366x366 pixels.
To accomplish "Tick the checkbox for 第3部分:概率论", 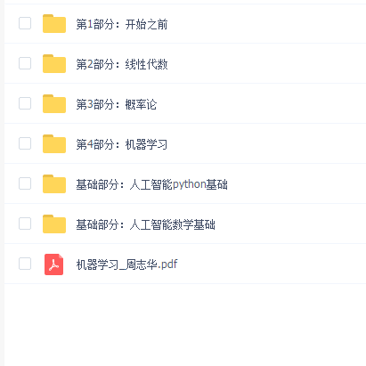I will point(25,103).
